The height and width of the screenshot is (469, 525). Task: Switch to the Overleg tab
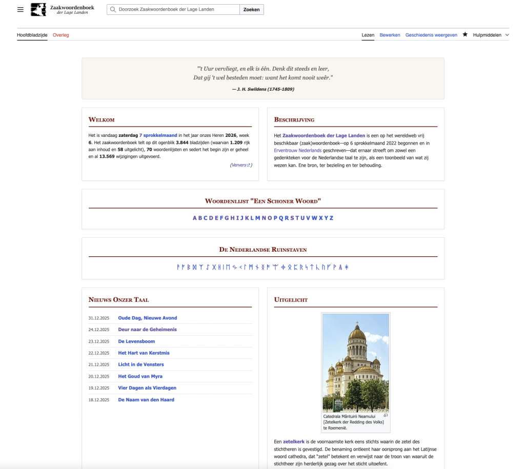click(x=60, y=35)
